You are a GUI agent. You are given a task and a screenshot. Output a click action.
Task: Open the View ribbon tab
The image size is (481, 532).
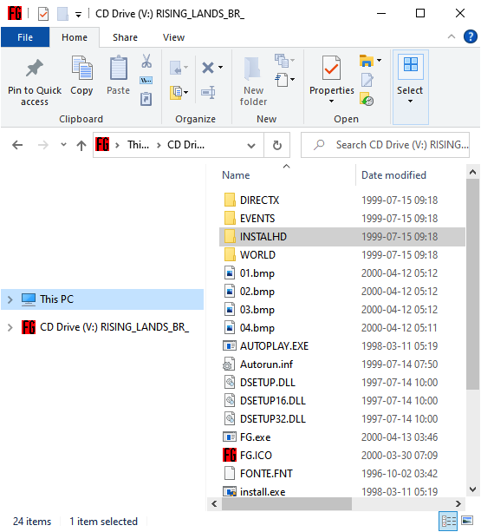coord(173,37)
